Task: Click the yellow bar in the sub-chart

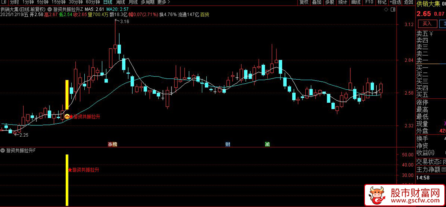Action: 67,180
